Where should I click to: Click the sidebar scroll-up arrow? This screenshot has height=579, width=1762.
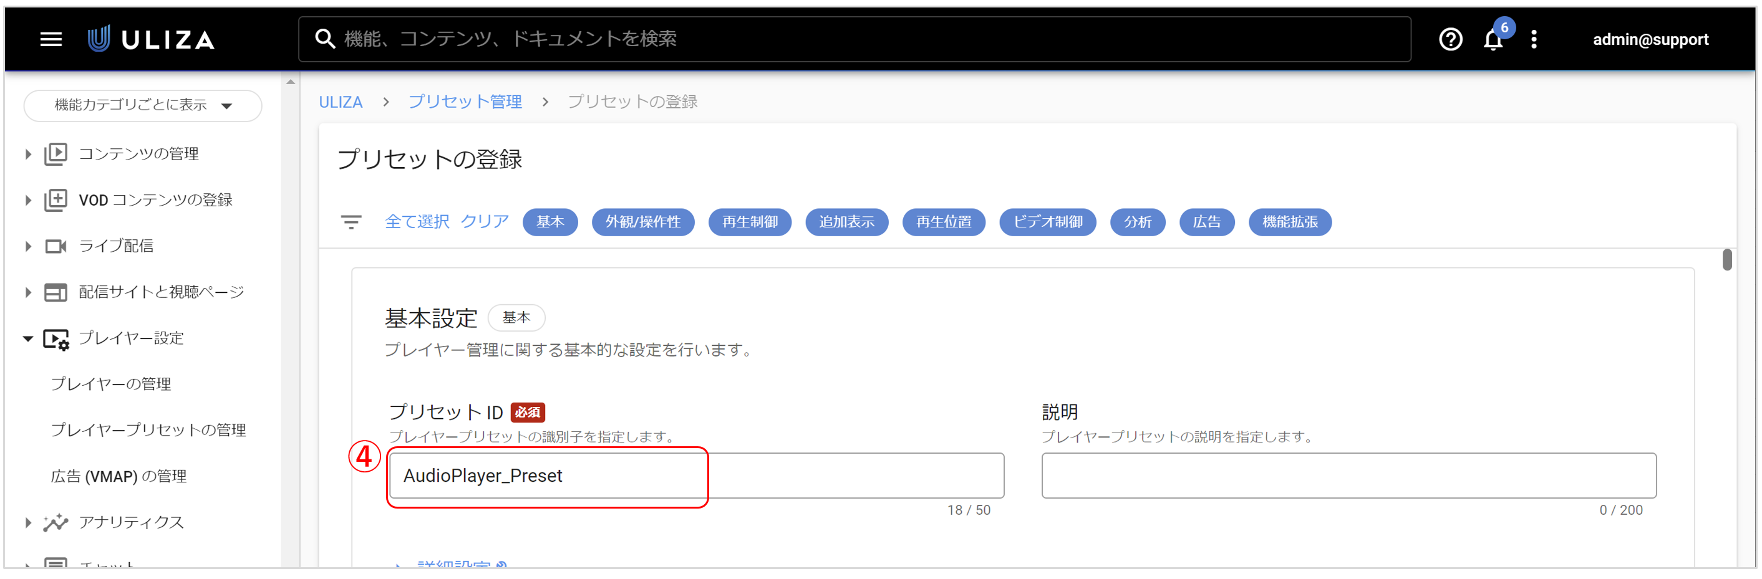(291, 82)
